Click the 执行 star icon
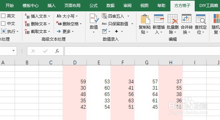220x120 pixels. [x=4, y=31]
